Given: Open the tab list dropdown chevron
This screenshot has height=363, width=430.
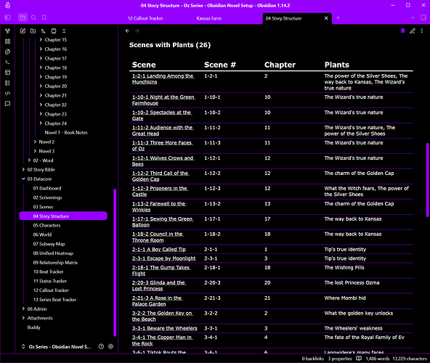Looking at the screenshot, I should pyautogui.click(x=413, y=18).
